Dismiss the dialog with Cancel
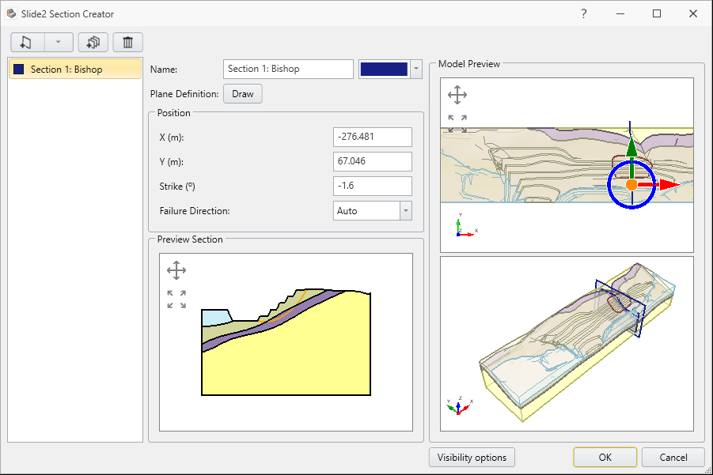Screen dimensions: 713x475 point(673,457)
